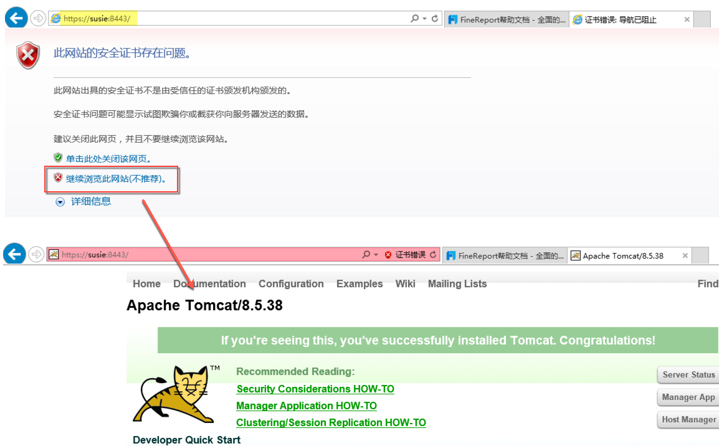Click the Developer Quick Start heading
The height and width of the screenshot is (446, 719).
pos(187,440)
